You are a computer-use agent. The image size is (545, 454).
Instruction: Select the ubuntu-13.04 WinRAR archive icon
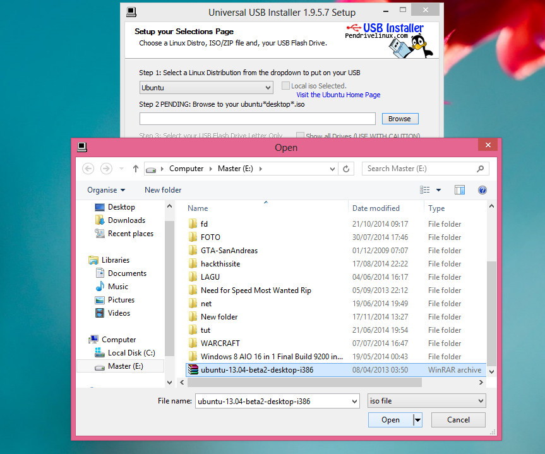click(193, 370)
